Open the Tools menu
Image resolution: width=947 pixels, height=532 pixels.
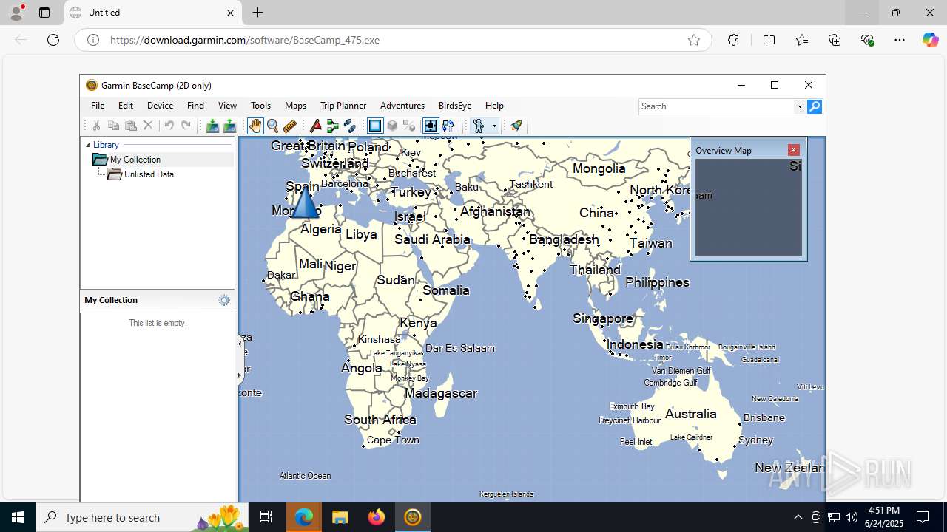pos(260,106)
